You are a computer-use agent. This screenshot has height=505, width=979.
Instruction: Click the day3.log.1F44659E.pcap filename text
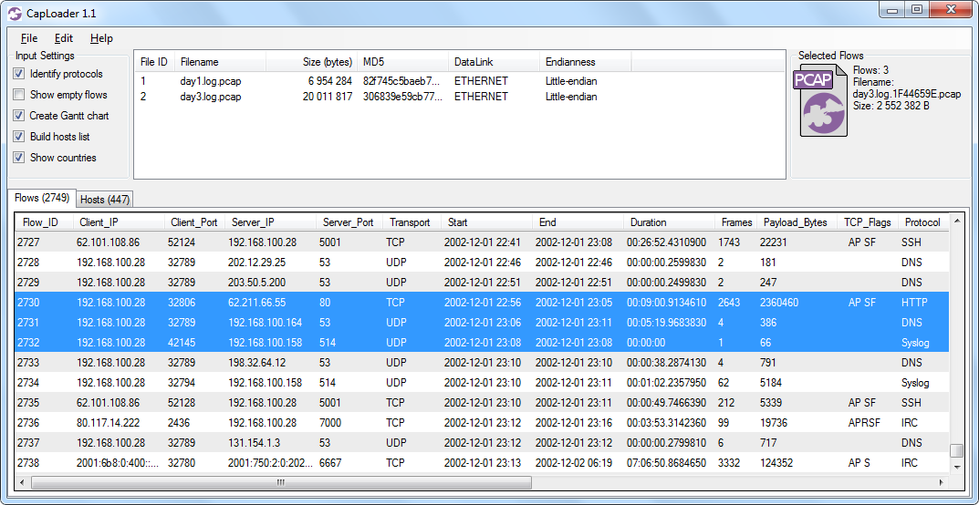[907, 94]
